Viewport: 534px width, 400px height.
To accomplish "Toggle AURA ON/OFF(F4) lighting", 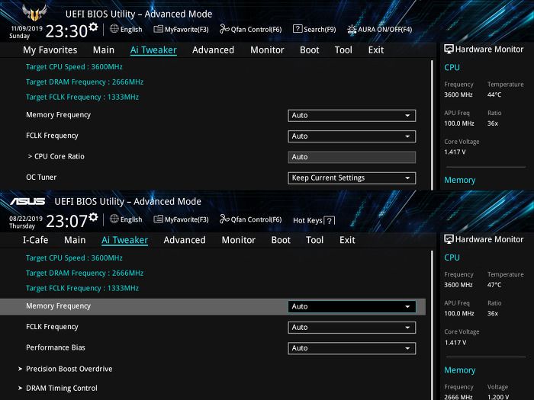I will (x=379, y=29).
